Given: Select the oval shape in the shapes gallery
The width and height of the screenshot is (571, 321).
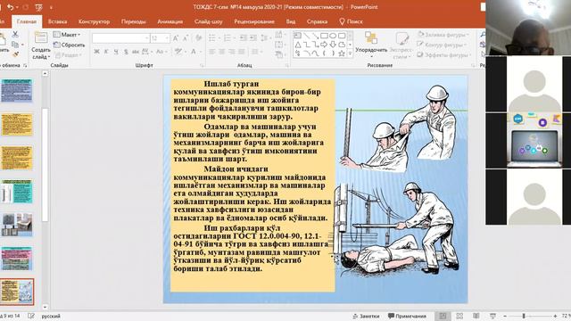Looking at the screenshot, I should [x=333, y=36].
